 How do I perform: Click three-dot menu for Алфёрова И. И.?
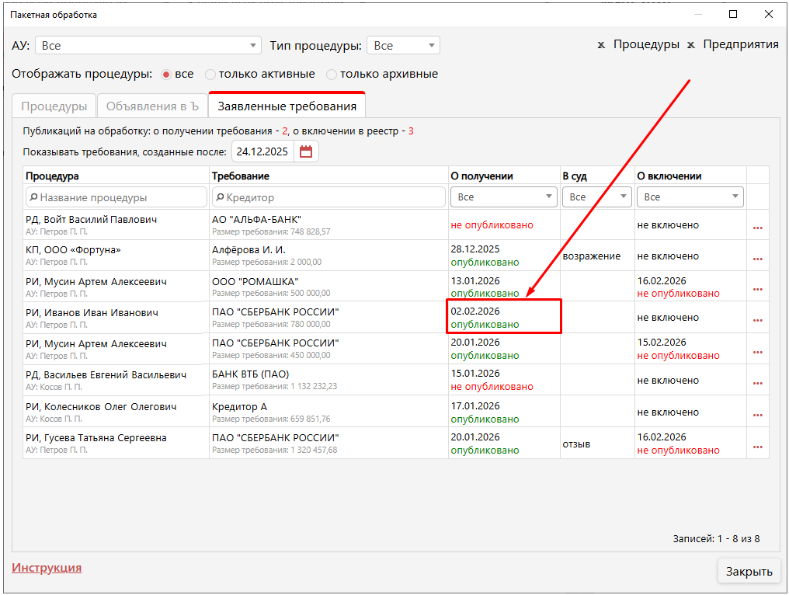coord(757,259)
